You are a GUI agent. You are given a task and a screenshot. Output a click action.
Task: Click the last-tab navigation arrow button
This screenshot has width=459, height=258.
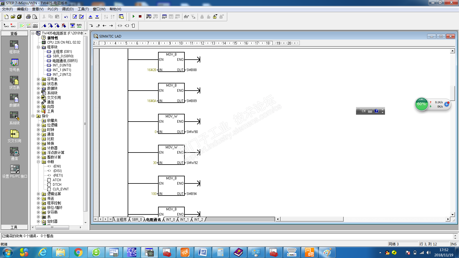coord(111,219)
